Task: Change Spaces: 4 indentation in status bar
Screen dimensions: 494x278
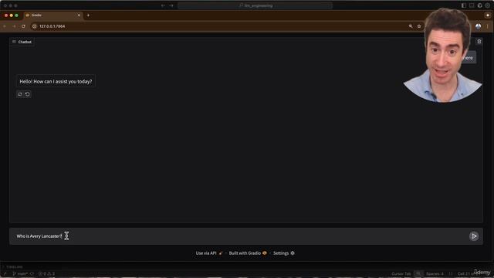Action: [x=435, y=273]
